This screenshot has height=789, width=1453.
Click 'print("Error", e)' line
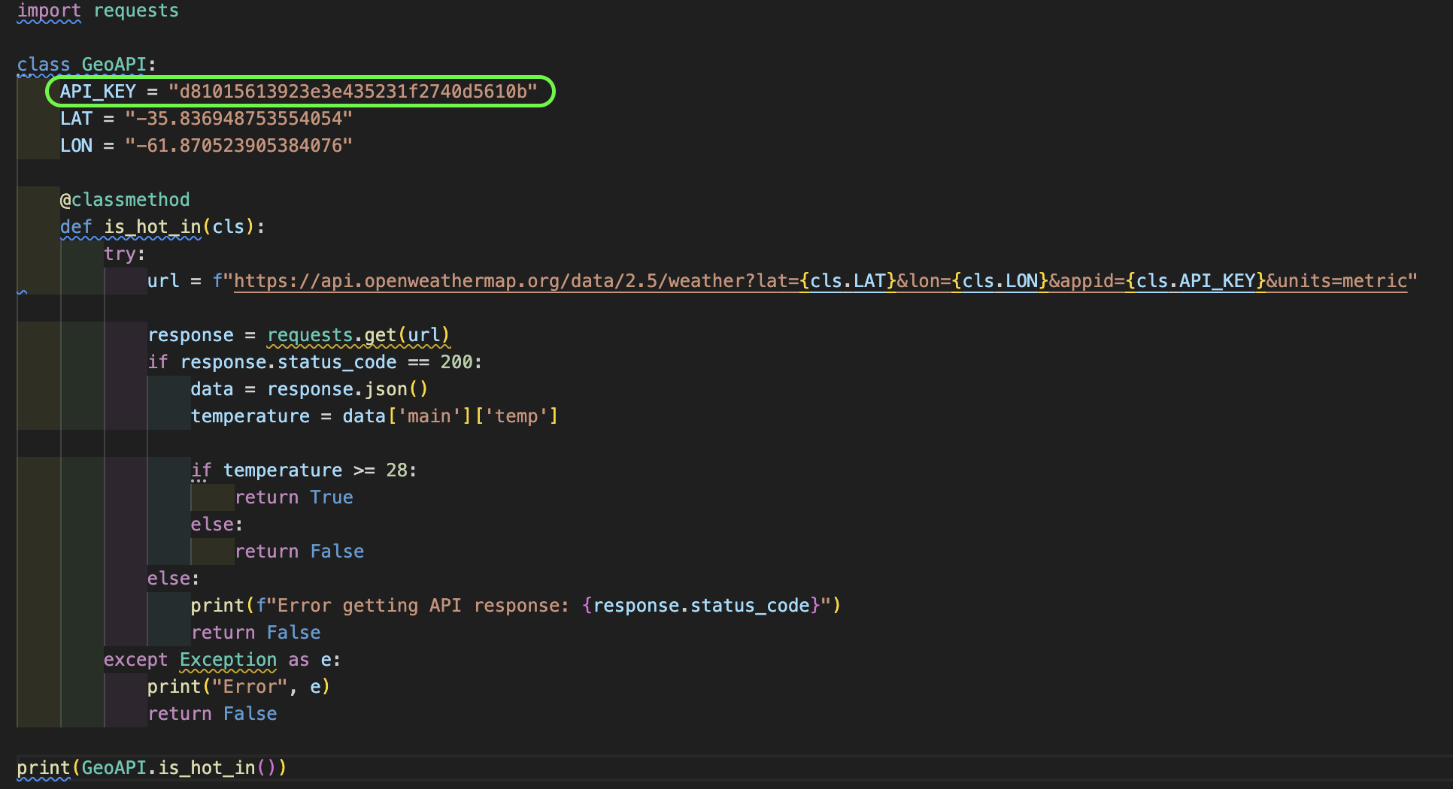point(238,687)
